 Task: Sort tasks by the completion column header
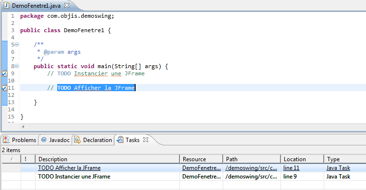pos(12,159)
